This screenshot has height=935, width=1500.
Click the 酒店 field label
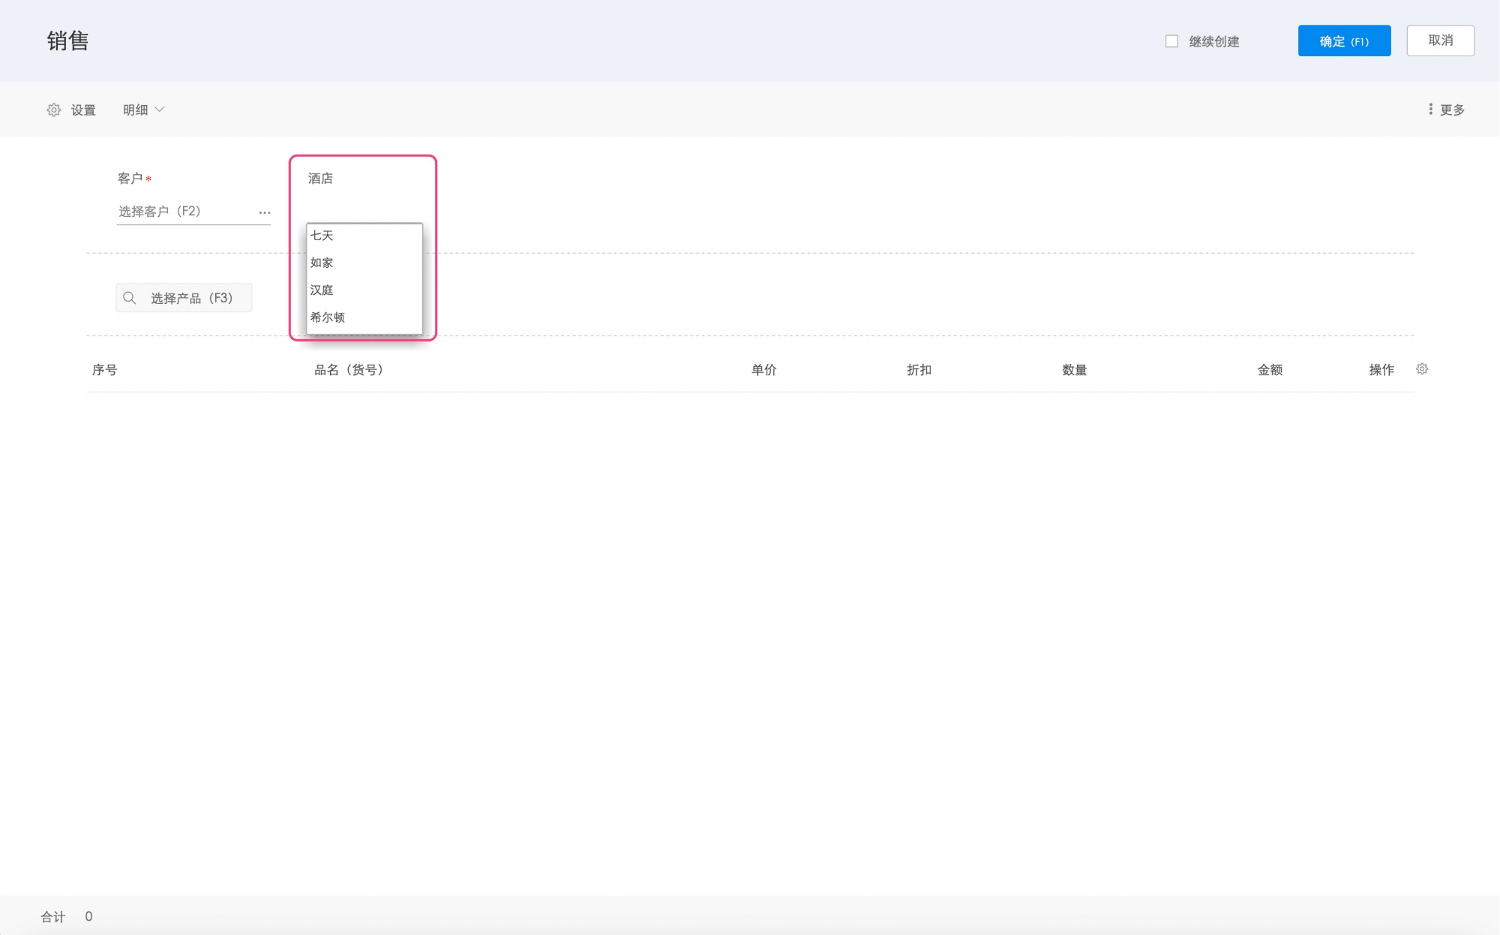pyautogui.click(x=320, y=179)
